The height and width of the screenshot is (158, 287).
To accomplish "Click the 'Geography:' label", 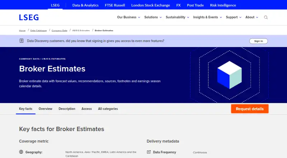I will [x=34, y=152].
